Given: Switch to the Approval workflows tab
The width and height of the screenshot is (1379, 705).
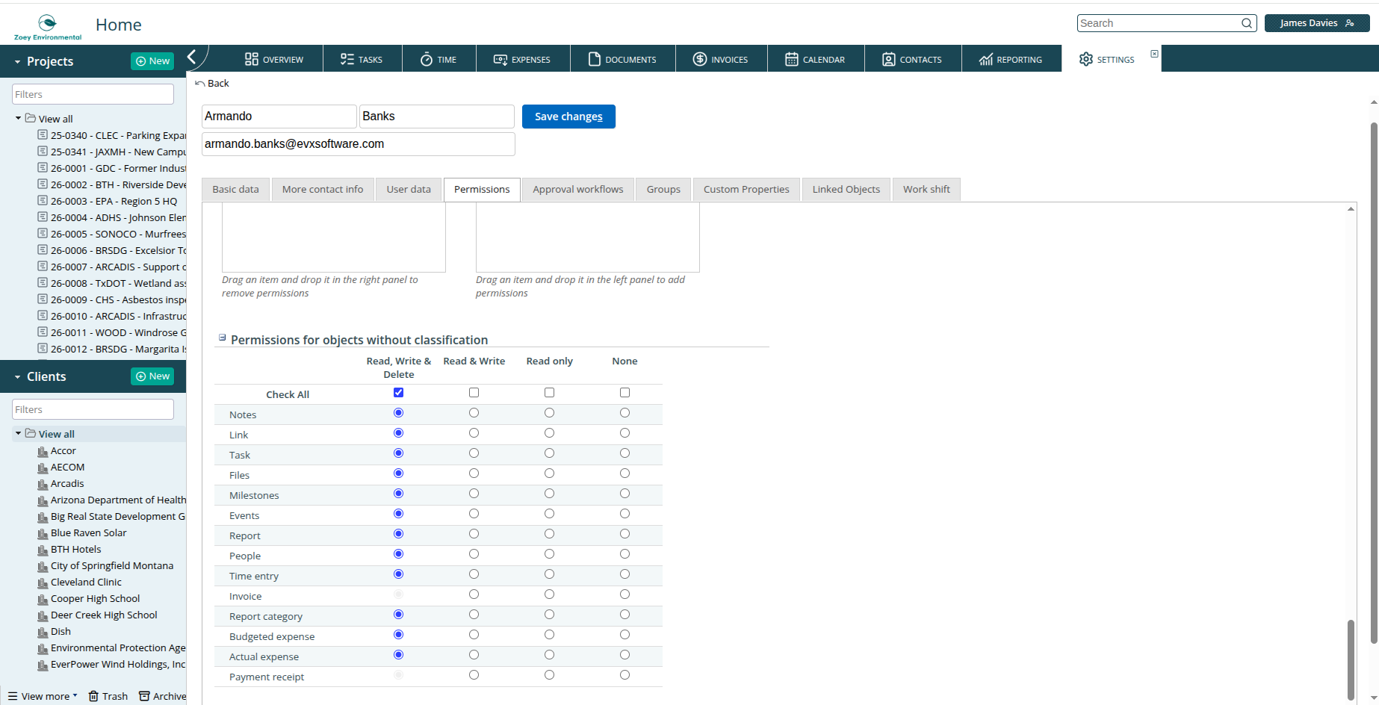Looking at the screenshot, I should coord(578,190).
